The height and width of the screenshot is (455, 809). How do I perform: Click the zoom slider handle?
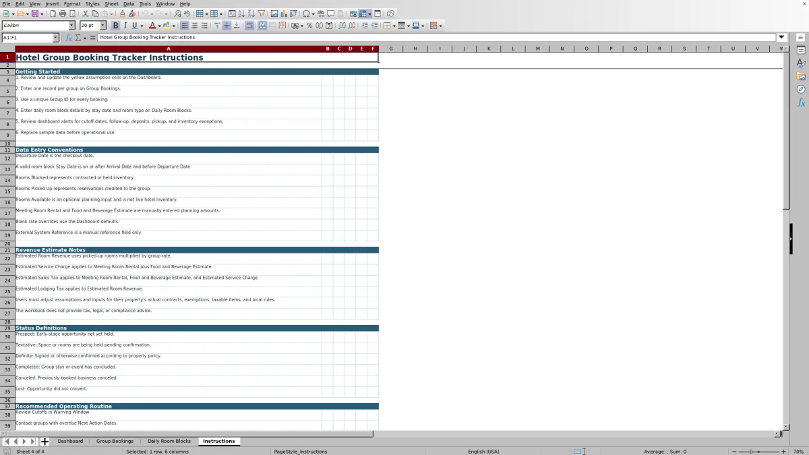point(752,451)
